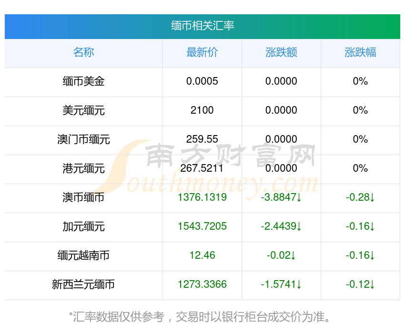Select the 涨跌额 column header
The height and width of the screenshot is (332, 405).
pos(281,52)
